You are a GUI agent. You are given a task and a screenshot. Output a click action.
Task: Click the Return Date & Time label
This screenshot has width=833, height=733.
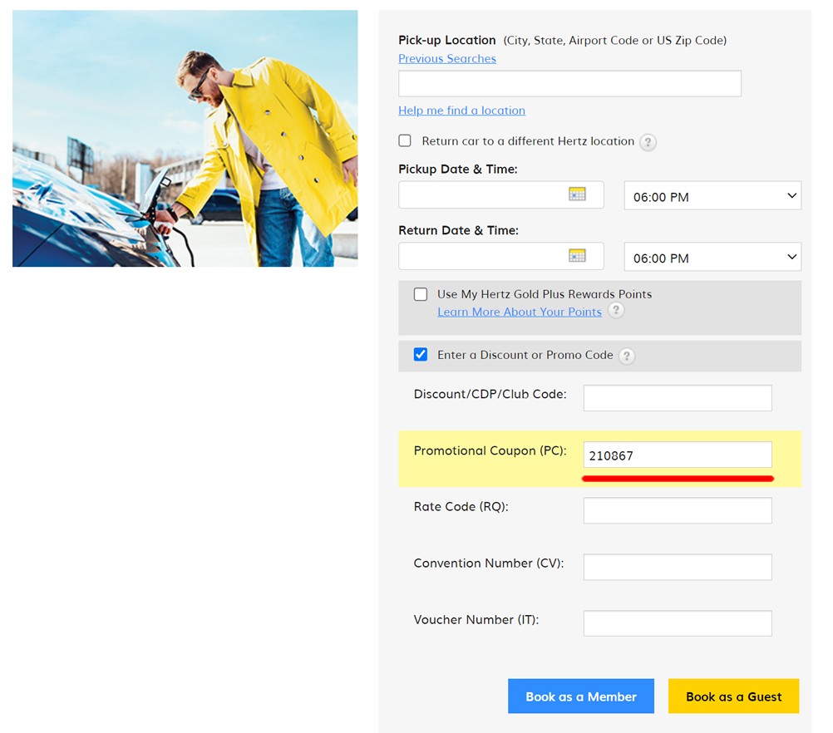pyautogui.click(x=458, y=230)
